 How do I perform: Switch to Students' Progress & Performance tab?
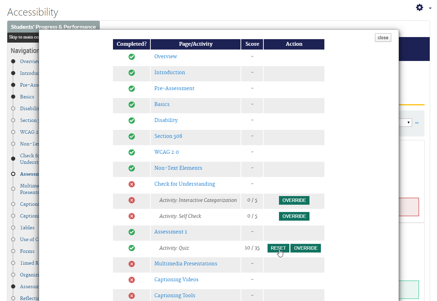click(x=53, y=27)
